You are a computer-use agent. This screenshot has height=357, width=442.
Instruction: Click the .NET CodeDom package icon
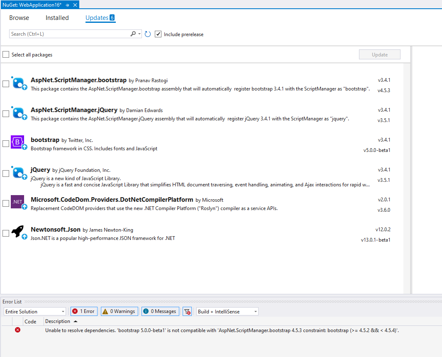(x=19, y=203)
